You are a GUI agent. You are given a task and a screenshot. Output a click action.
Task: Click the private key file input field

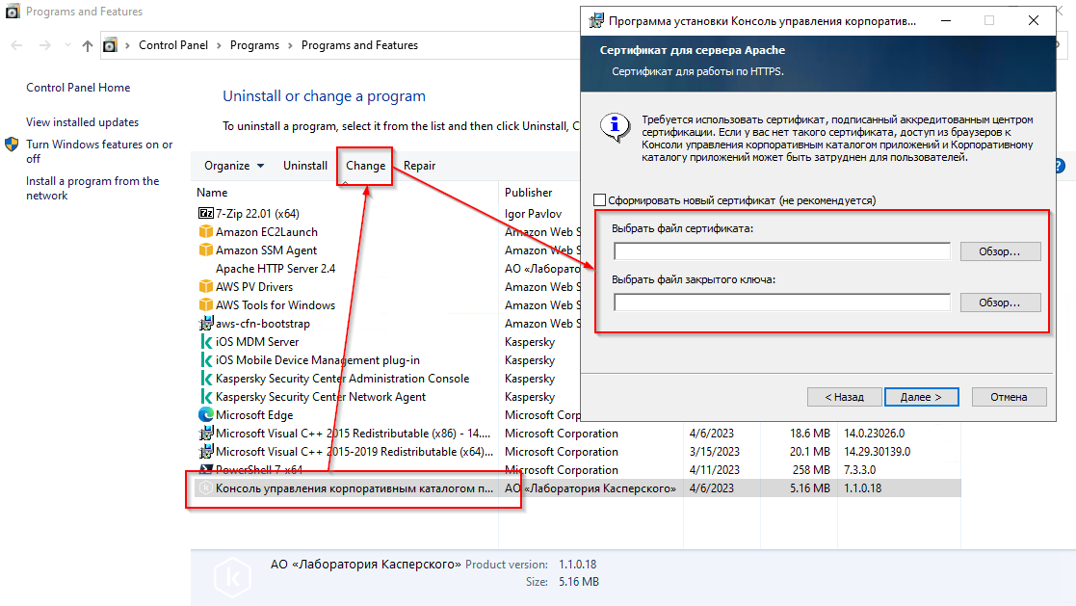(782, 303)
